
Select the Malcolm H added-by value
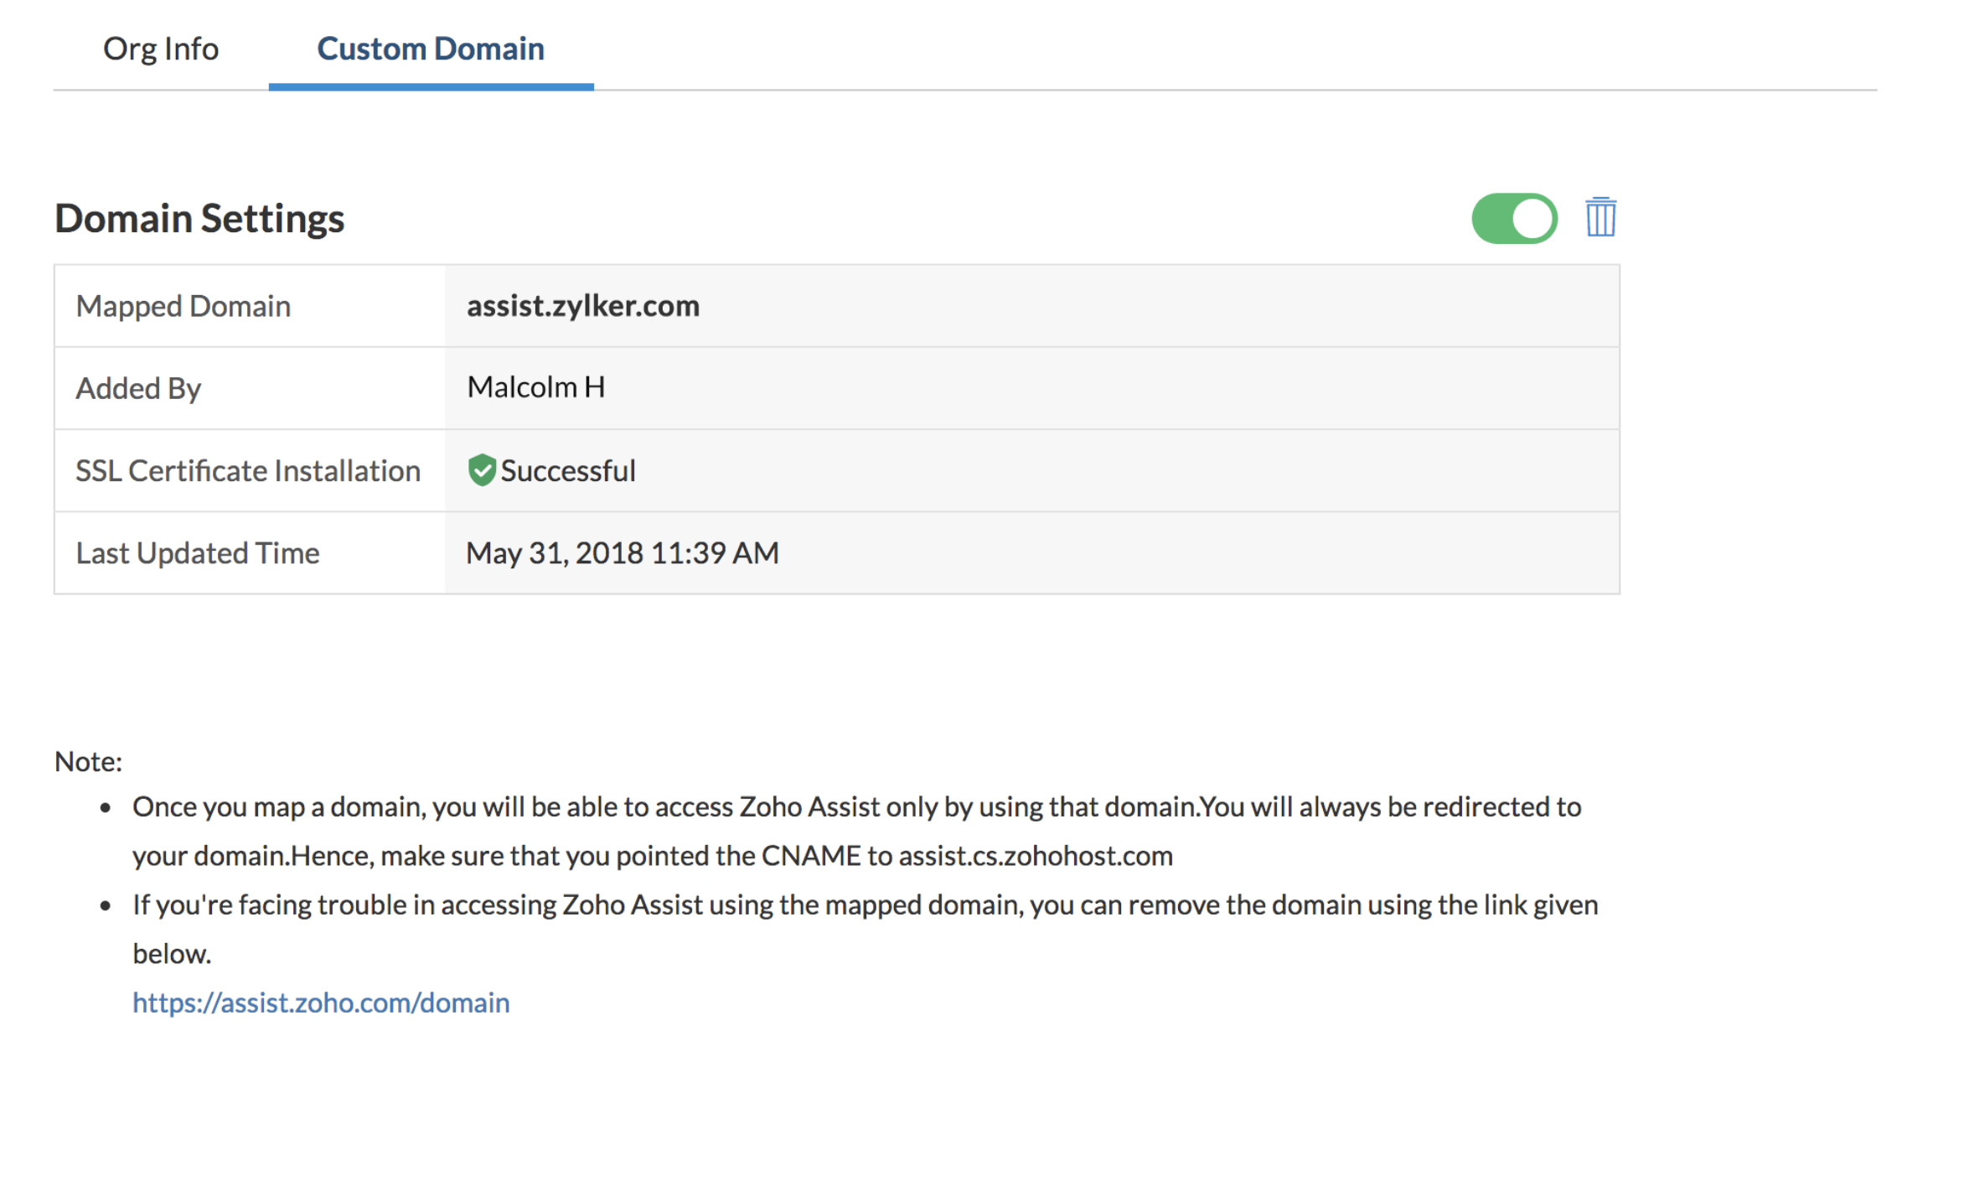tap(535, 387)
